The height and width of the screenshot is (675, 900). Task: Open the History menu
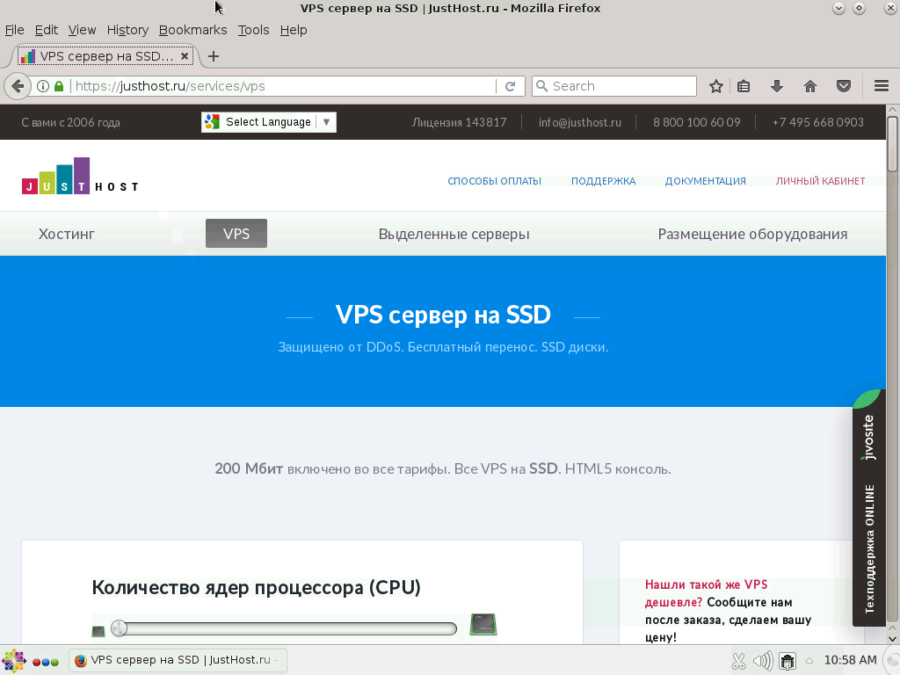coord(127,30)
